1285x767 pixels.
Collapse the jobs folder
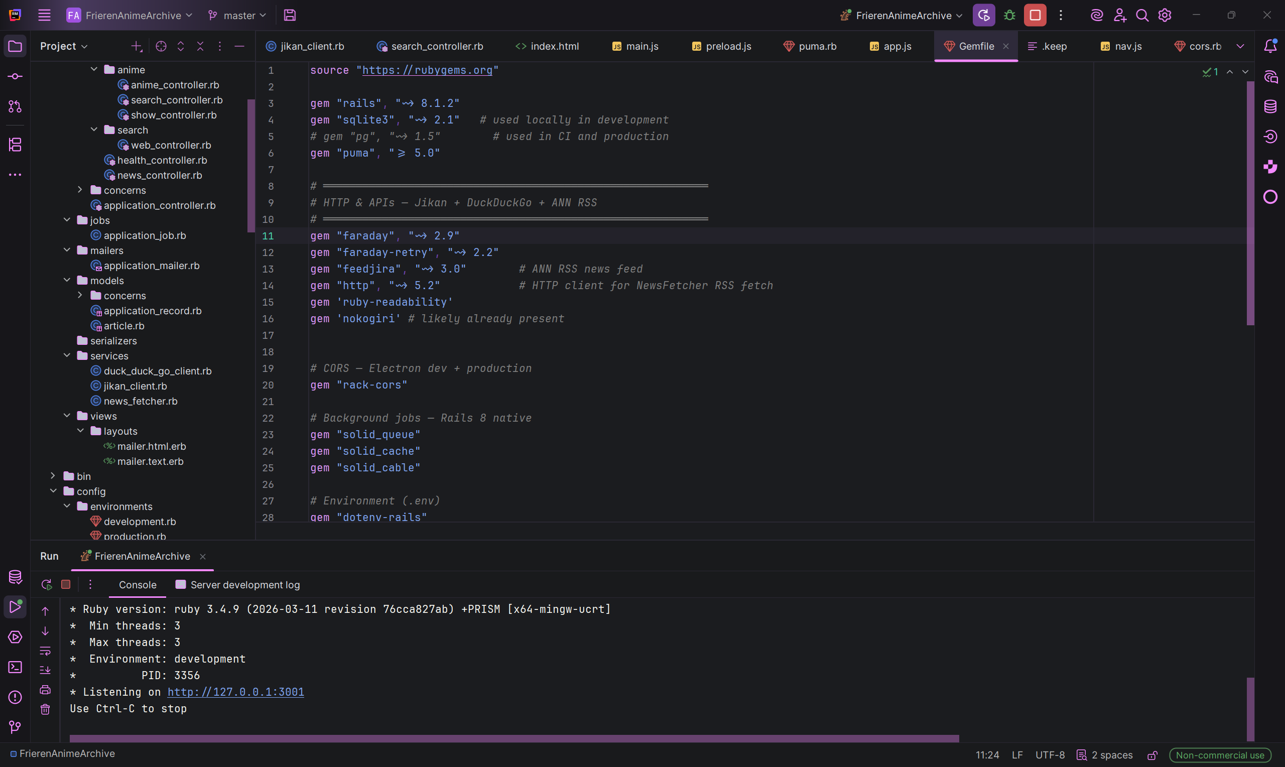(67, 220)
